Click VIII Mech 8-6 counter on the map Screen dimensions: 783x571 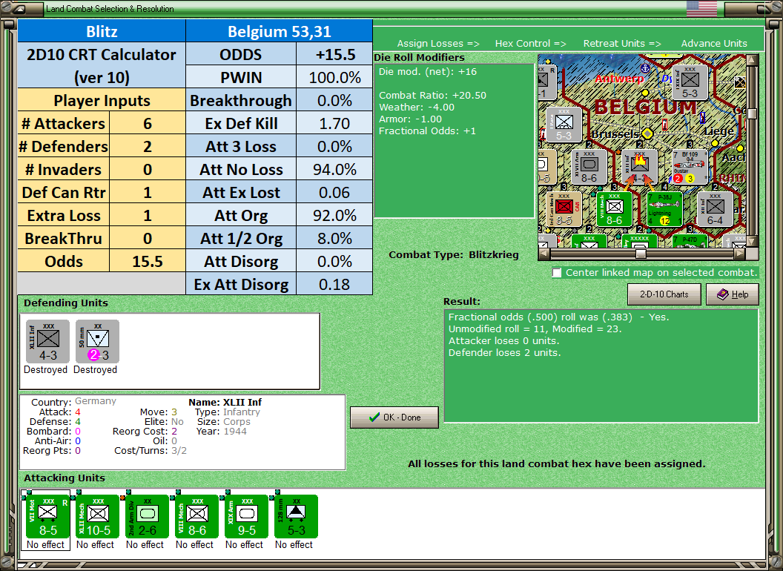point(614,209)
